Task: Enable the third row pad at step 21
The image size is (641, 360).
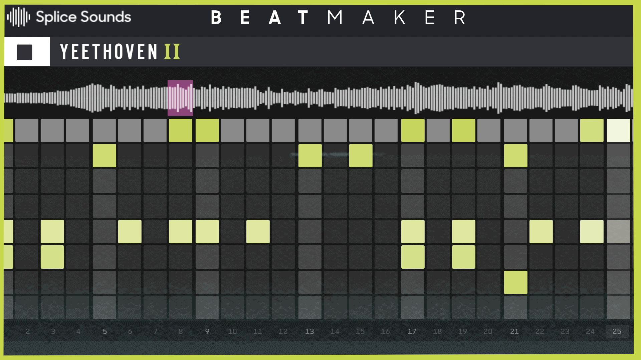Action: (516, 181)
